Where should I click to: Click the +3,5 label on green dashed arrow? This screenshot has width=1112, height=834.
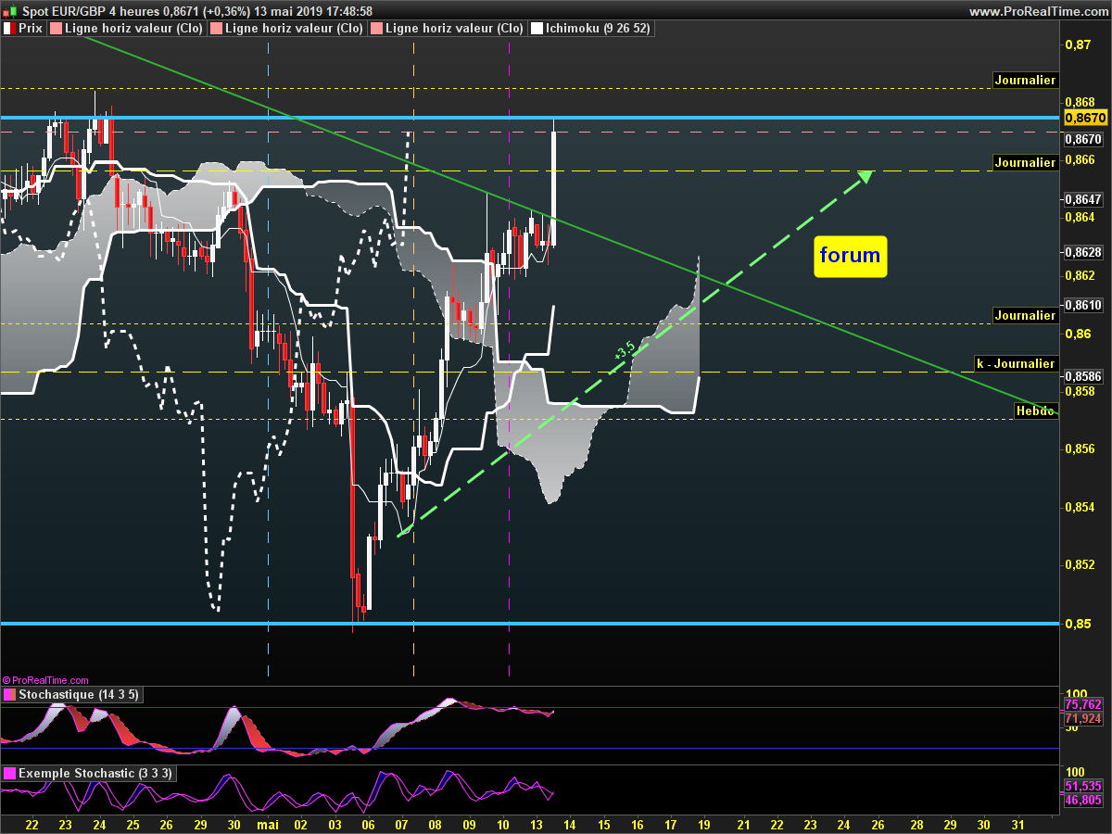coord(625,350)
